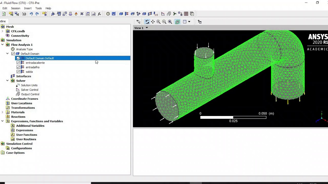Open the Session menu
Viewport: 328px width, 184px height.
coord(16,8)
